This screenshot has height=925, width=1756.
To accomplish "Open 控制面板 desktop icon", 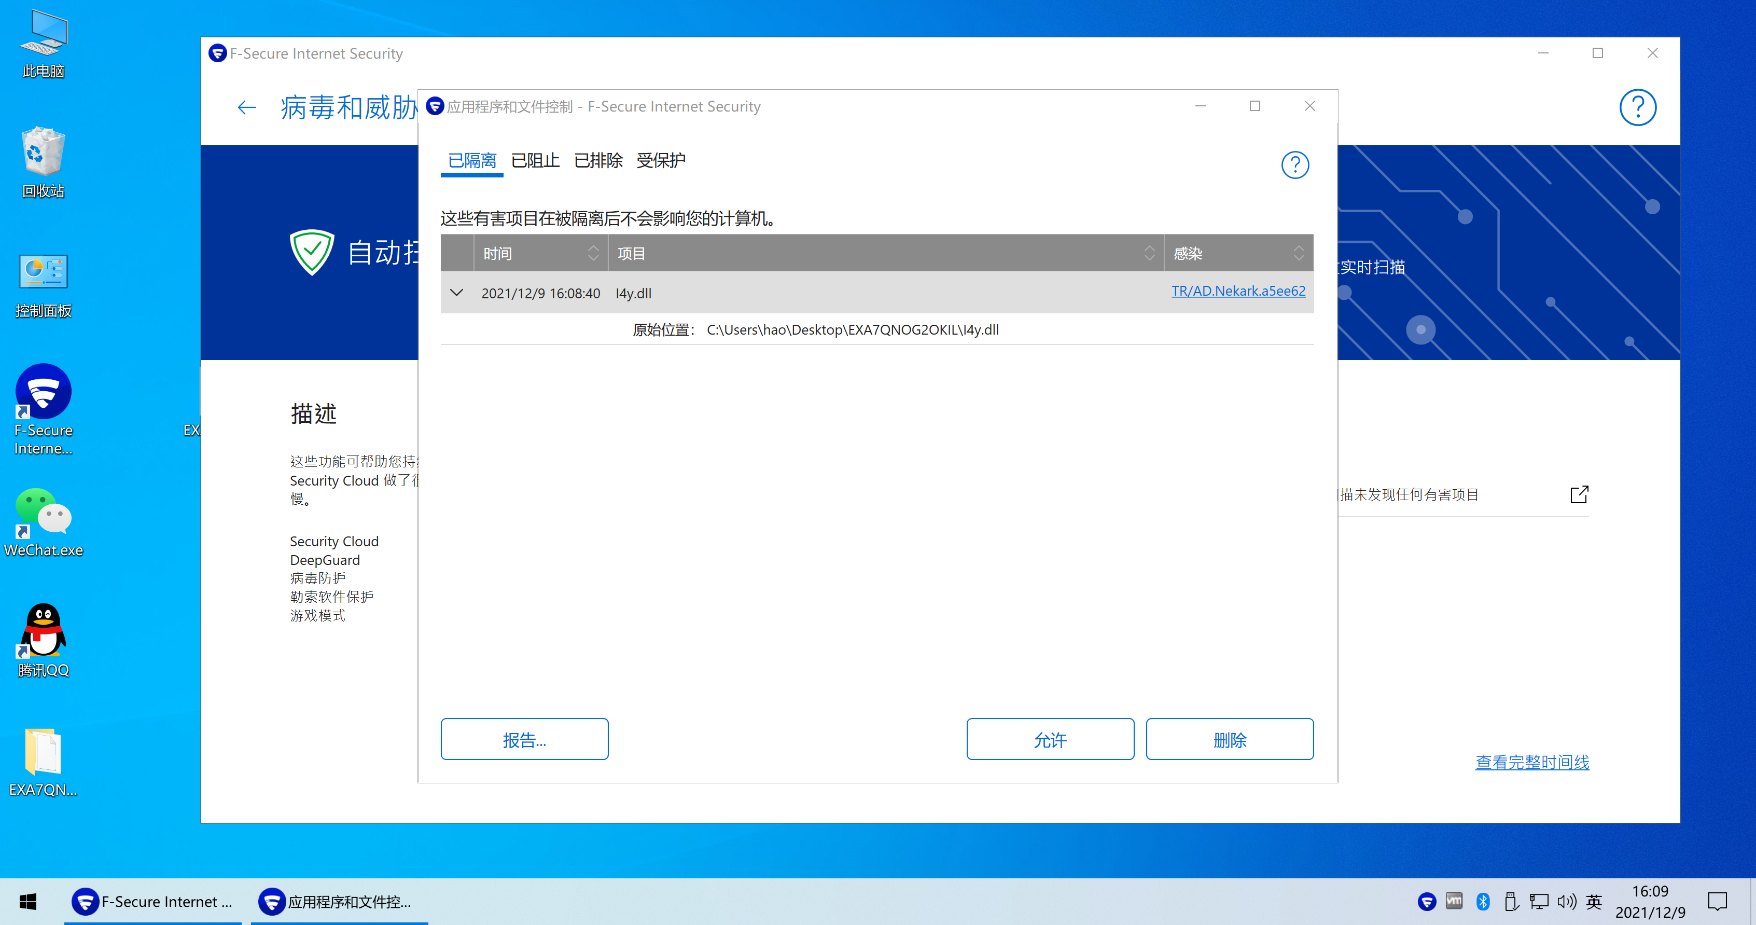I will coord(44,285).
